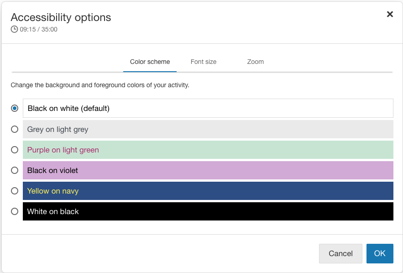Click the Black on violet color bar
Viewport: 403px width, 273px height.
coord(208,170)
